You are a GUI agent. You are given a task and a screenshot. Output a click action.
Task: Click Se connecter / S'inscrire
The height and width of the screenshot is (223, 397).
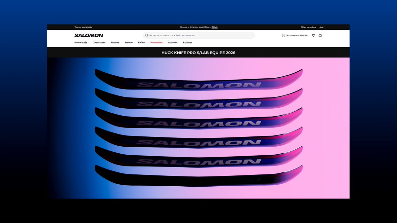pos(297,35)
